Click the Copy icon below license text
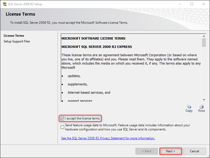This screenshot has height=158, width=210. [x=189, y=107]
